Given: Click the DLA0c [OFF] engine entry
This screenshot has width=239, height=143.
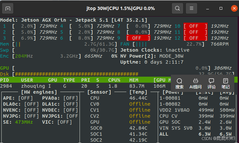Looking at the screenshot, I should click(21, 104).
